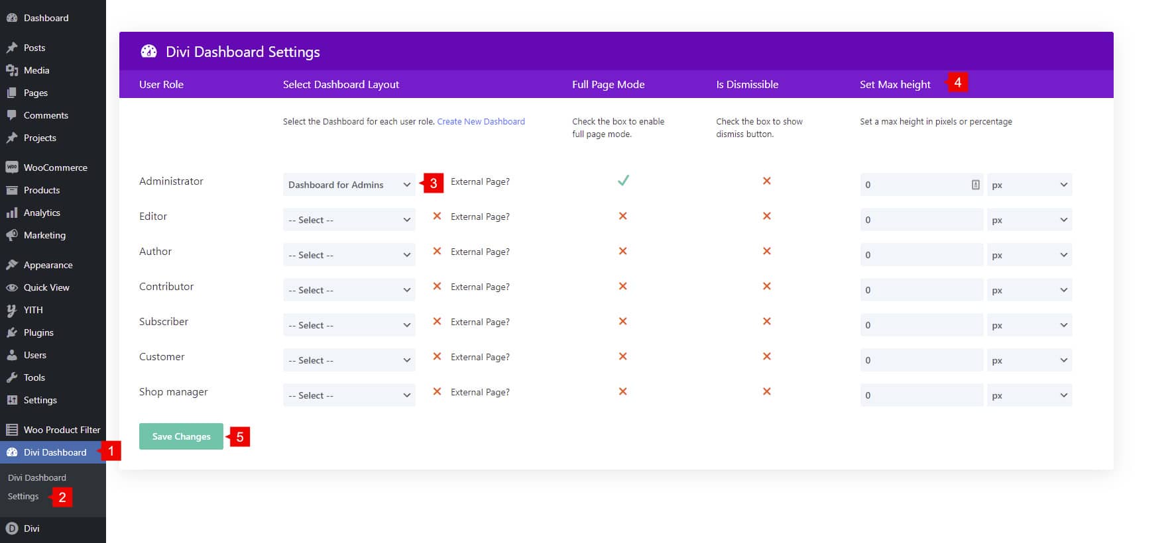Viewport: 1172px width, 543px height.
Task: Toggle External Page for Author role
Action: (437, 251)
